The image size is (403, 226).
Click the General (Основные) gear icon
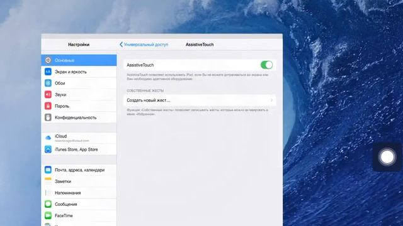[48, 60]
